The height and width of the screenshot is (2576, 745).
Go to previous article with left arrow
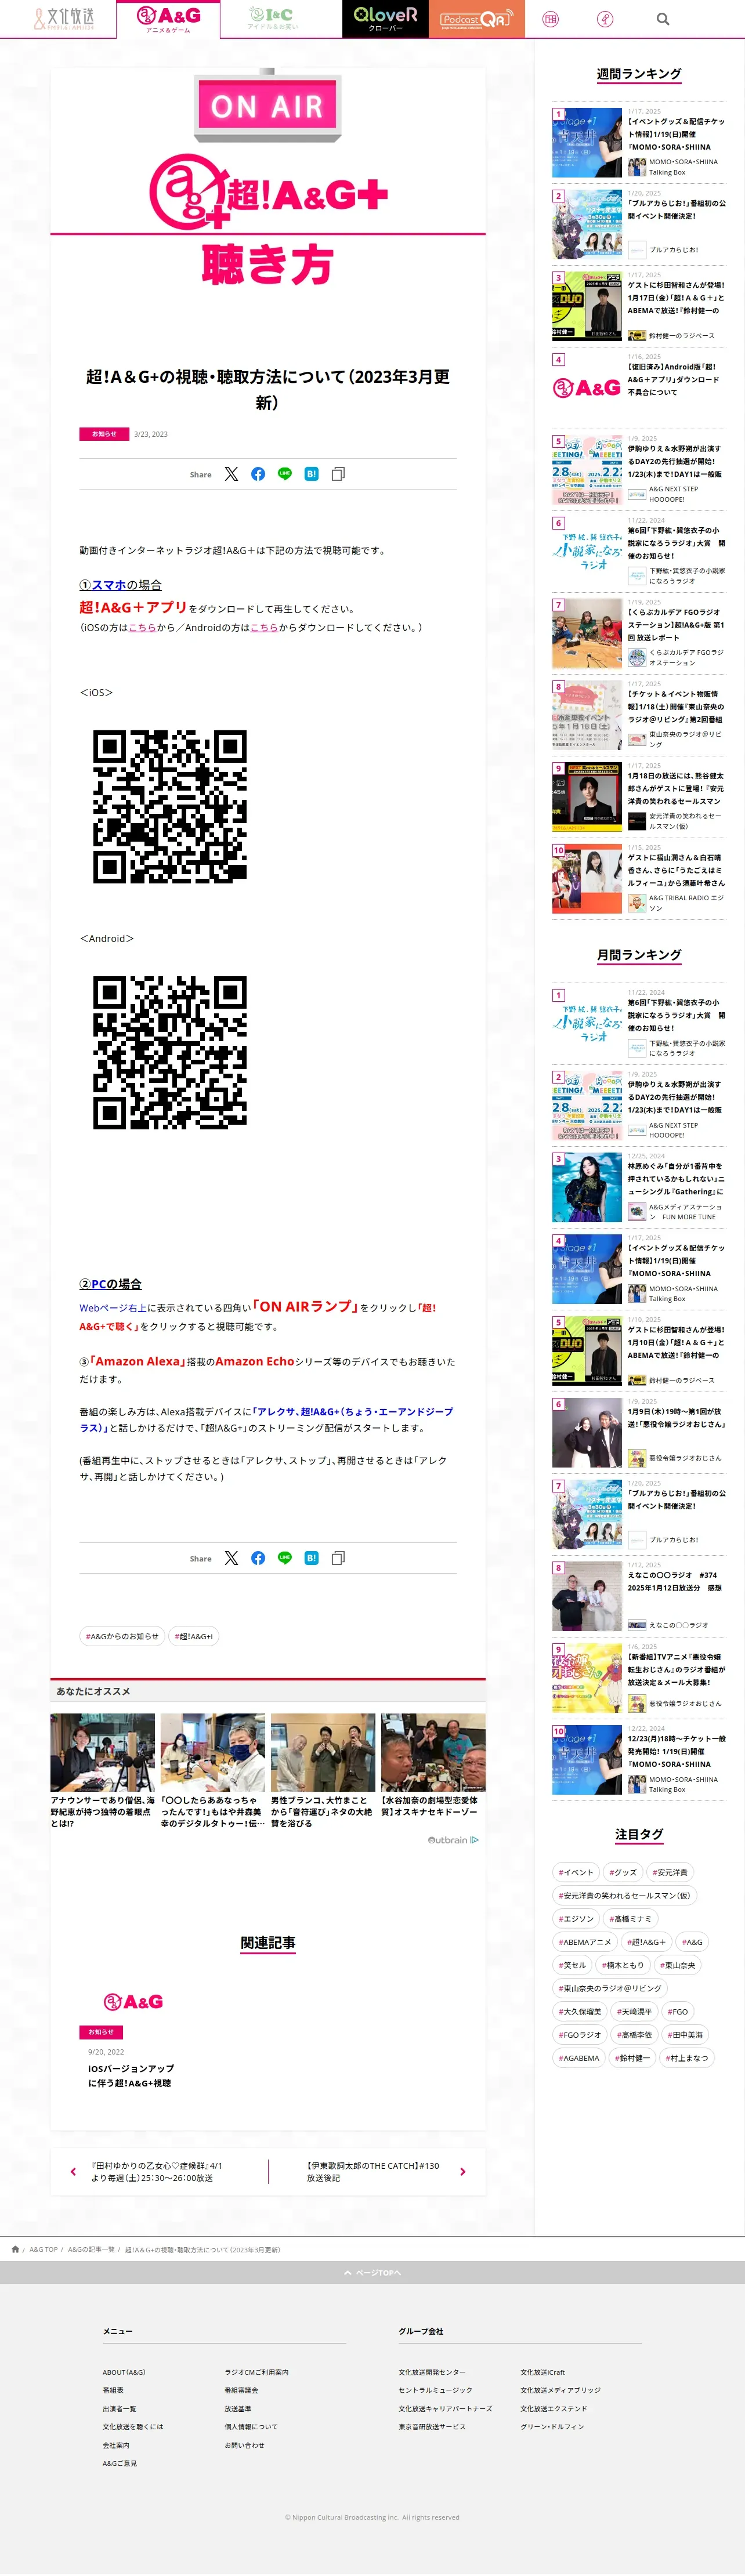pos(73,2172)
